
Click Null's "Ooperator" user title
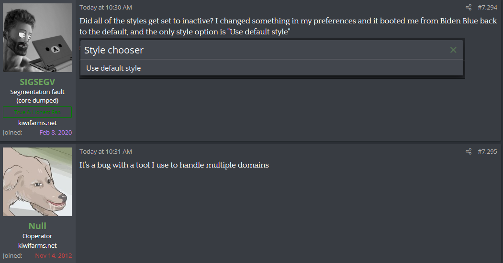tap(37, 236)
